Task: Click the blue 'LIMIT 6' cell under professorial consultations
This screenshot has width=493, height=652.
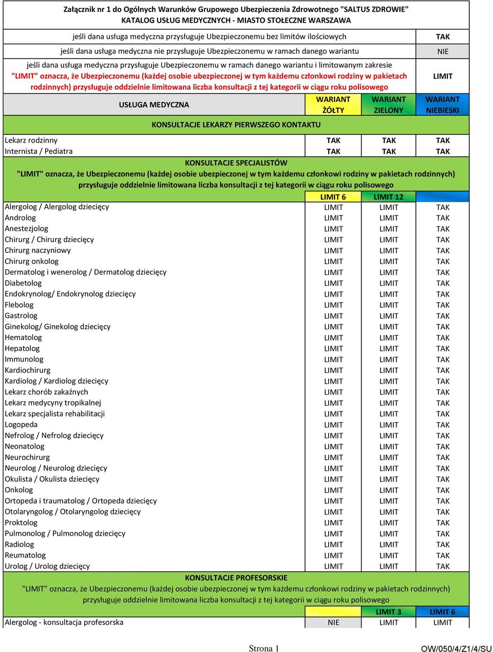Action: pos(443,612)
